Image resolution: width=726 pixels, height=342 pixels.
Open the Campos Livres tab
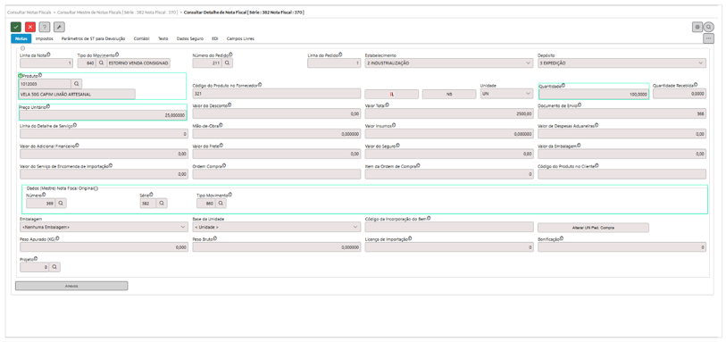pos(240,39)
